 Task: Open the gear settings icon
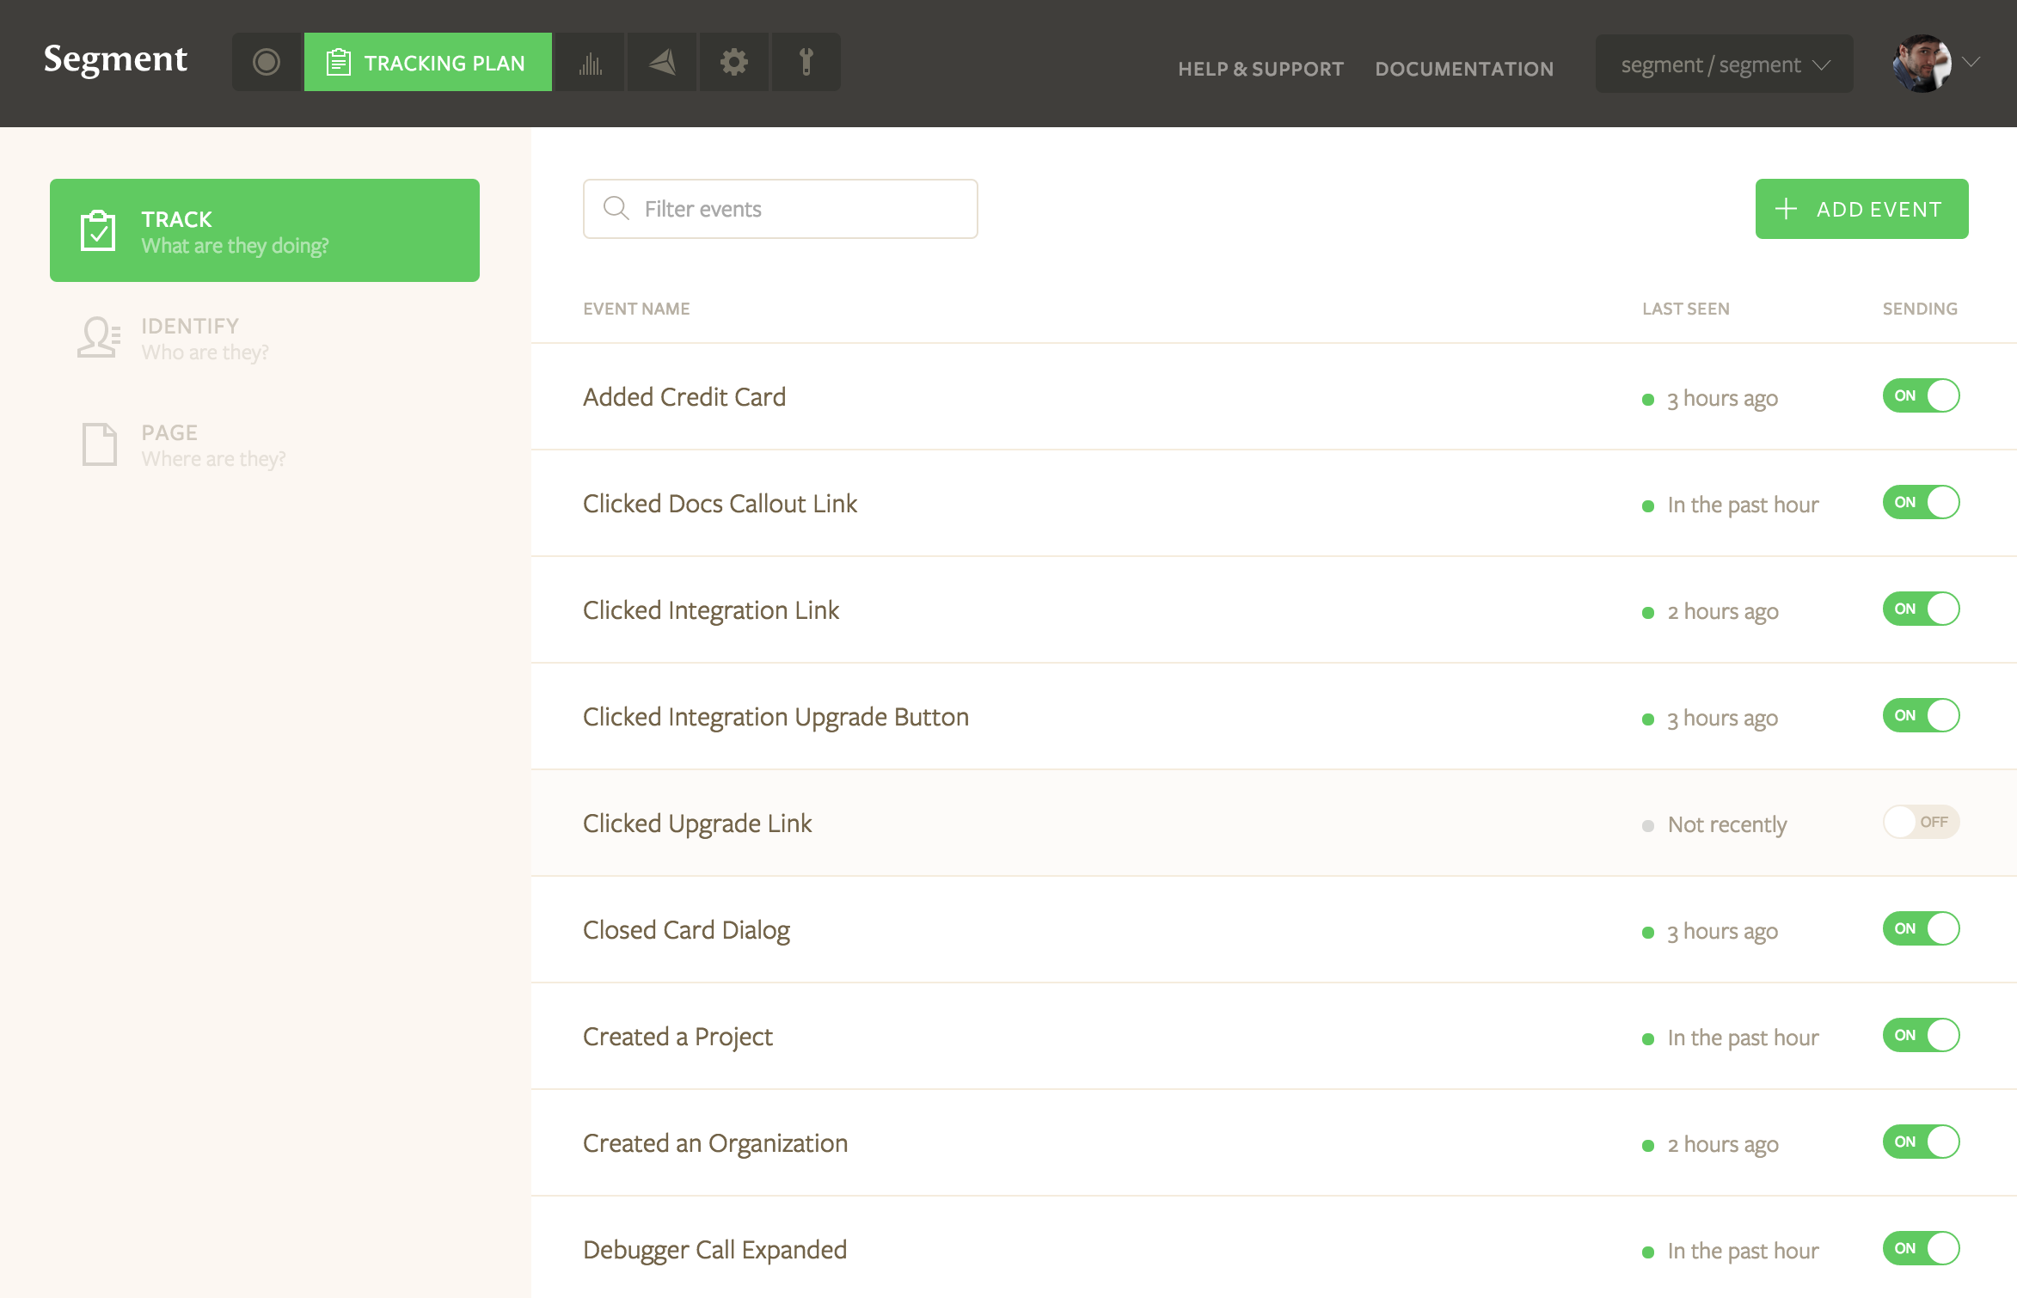[x=733, y=62]
